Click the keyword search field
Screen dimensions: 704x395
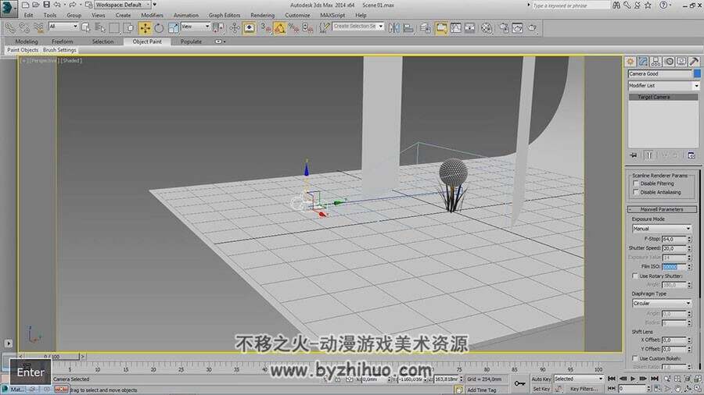[570, 5]
